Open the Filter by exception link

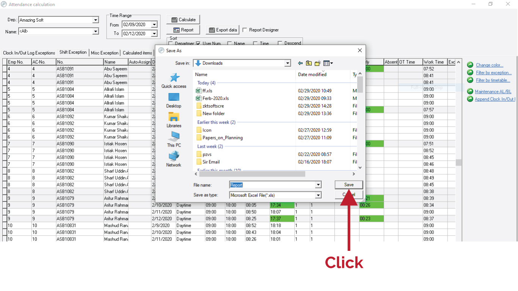tap(494, 73)
